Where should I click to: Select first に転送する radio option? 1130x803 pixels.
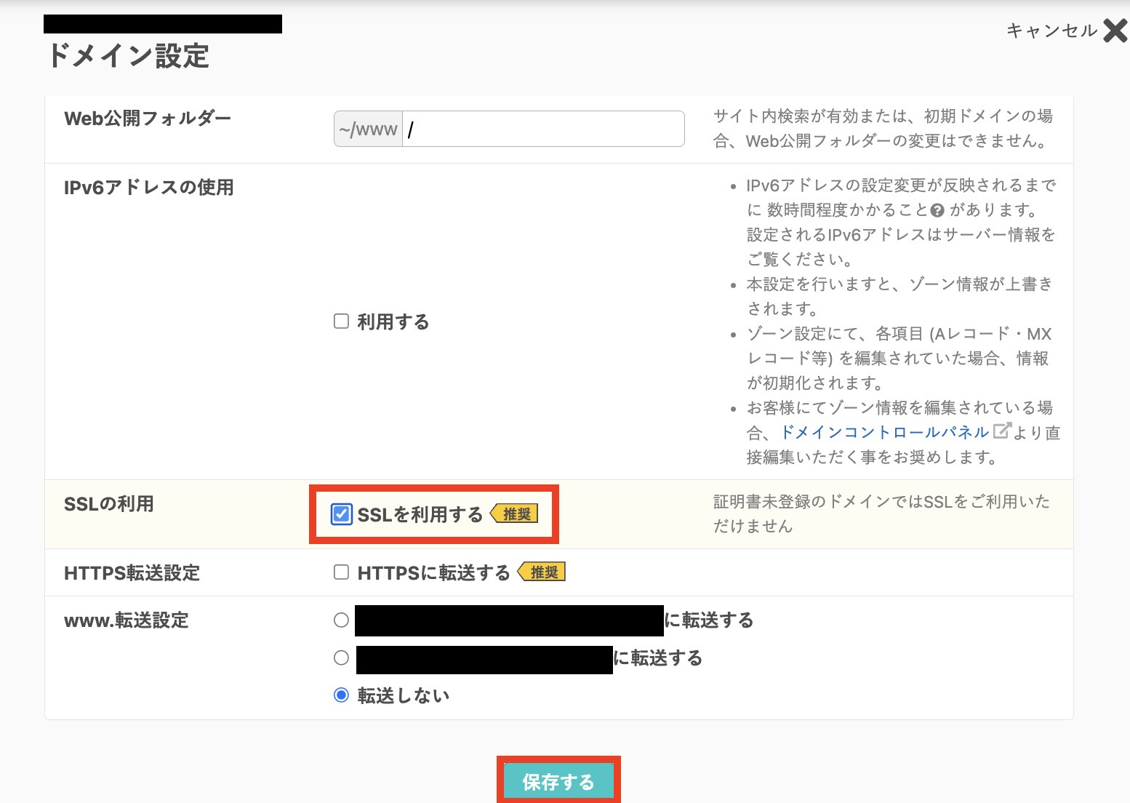click(341, 620)
